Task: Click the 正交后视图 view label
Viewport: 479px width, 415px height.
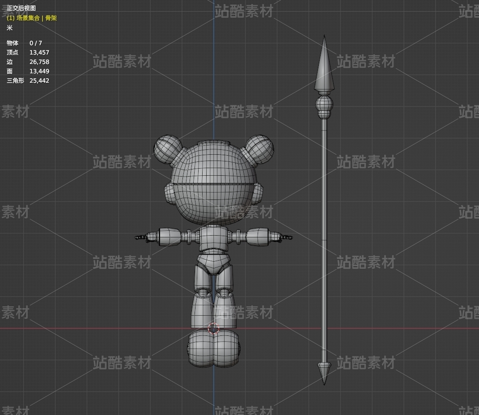Action: [21, 8]
